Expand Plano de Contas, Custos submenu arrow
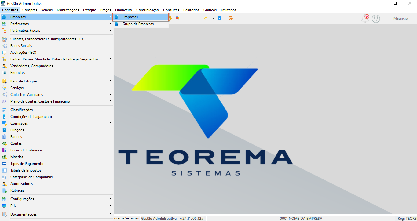 110,101
